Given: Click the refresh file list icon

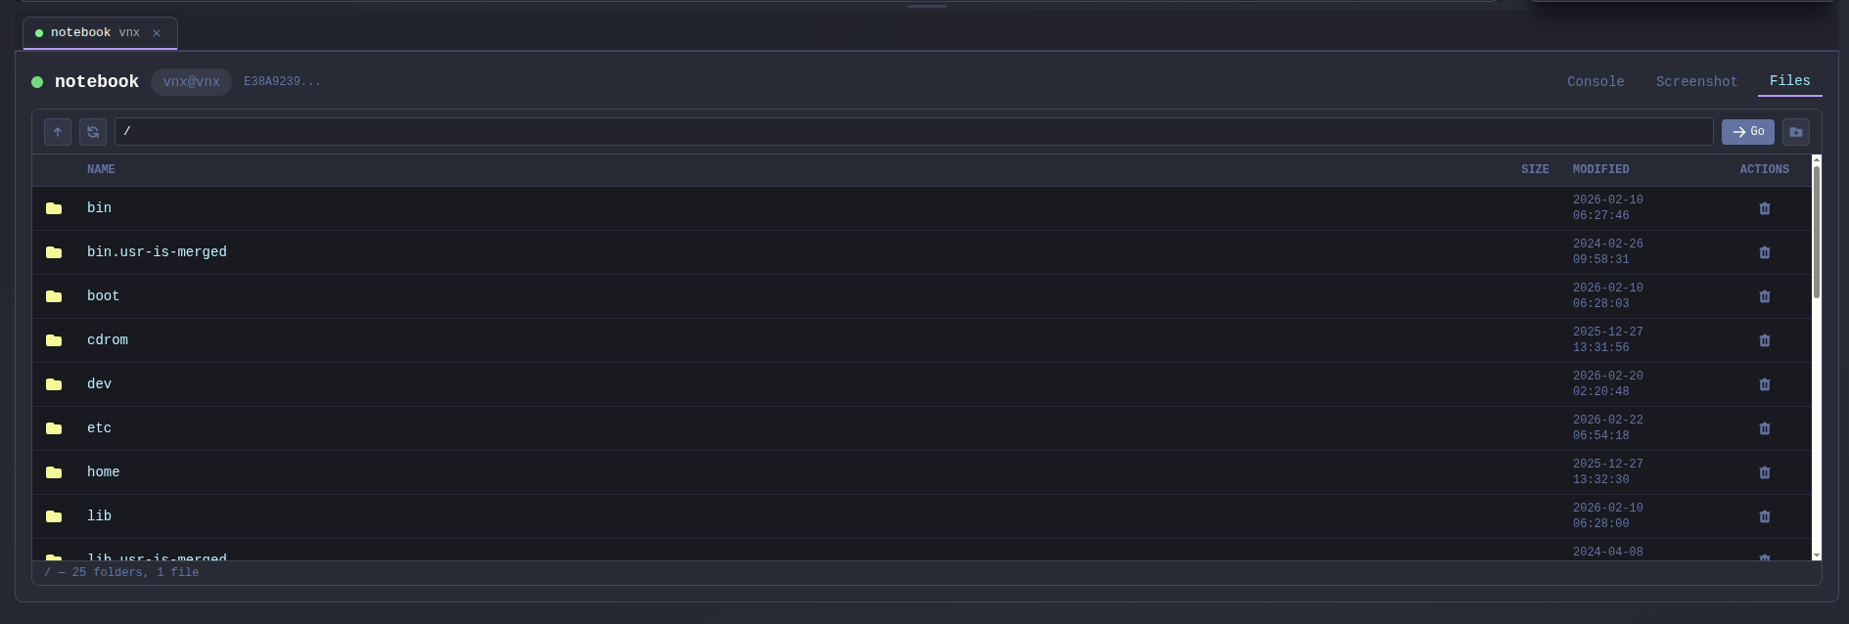Looking at the screenshot, I should (93, 132).
